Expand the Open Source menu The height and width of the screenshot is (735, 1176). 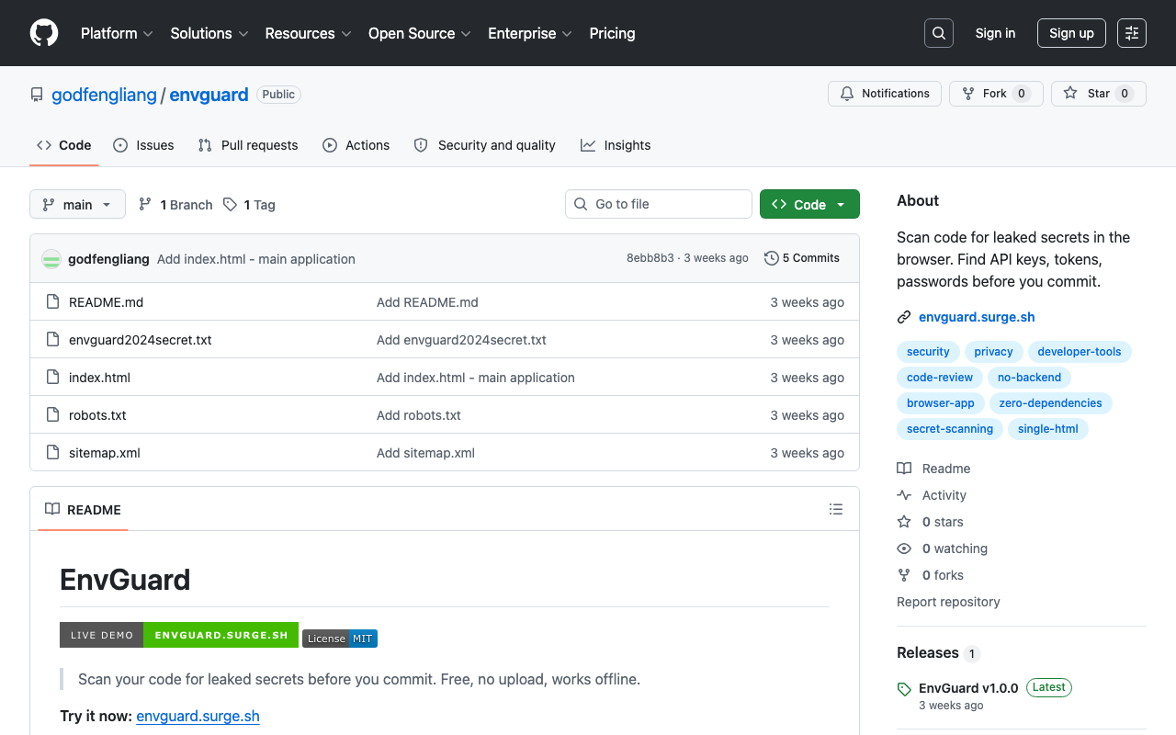(x=420, y=33)
